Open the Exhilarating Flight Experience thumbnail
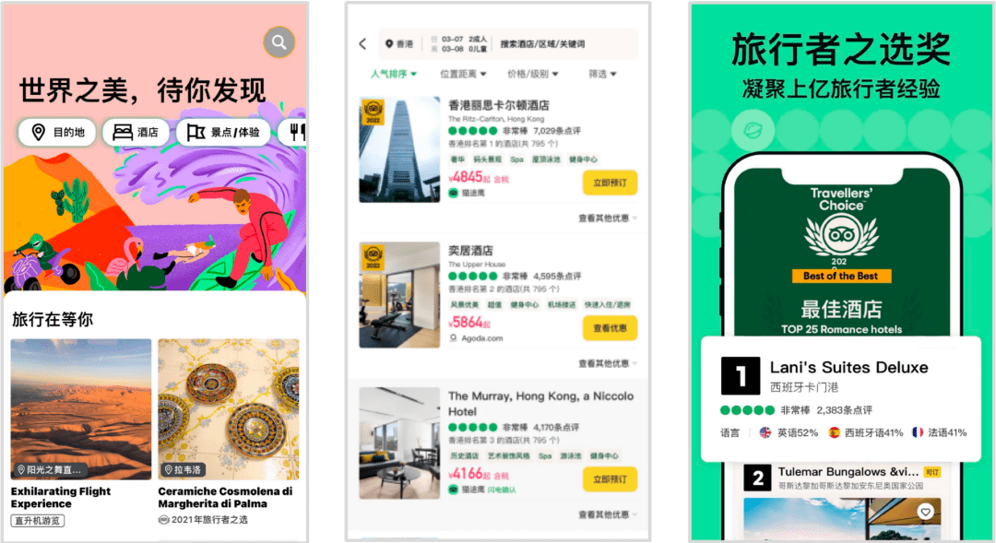Viewport: 996px width, 543px height. coord(81,409)
